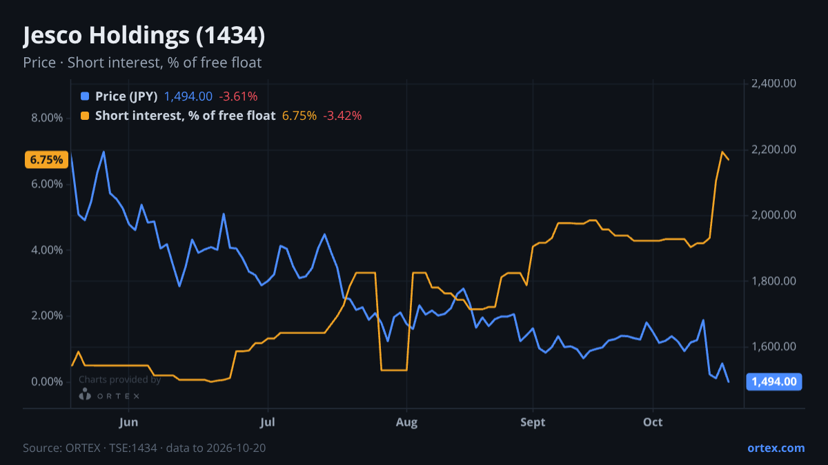Image resolution: width=828 pixels, height=465 pixels.
Task: Click the blue Price legend color swatch
Action: [85, 96]
